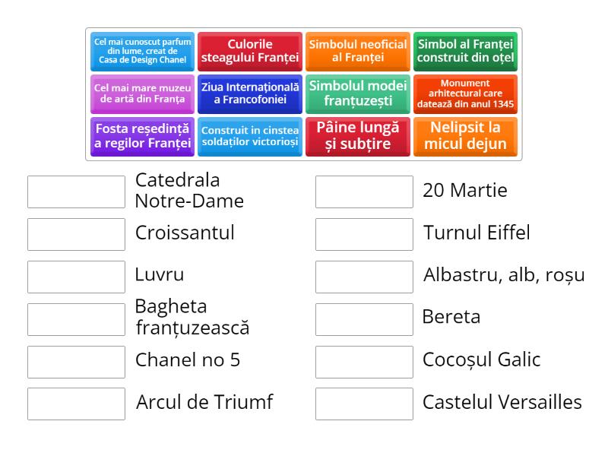608x456 pixels.
Task: Click the answer slot beside Catedrala Notre-Dame
Action: pyautogui.click(x=74, y=191)
